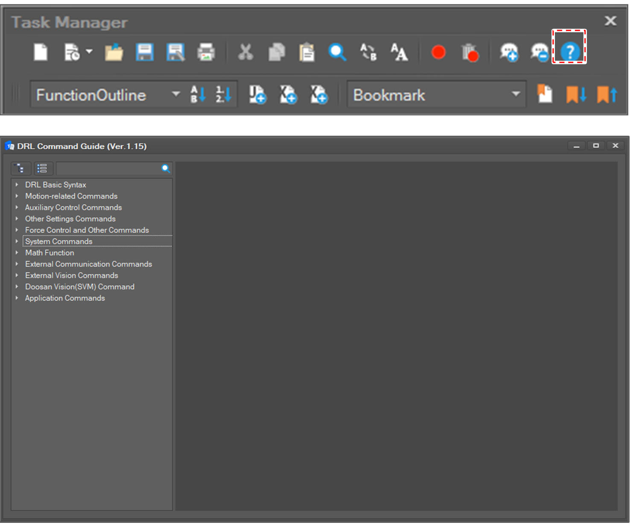Expand the DRL Basic Syntax node
The image size is (630, 528).
tap(17, 185)
